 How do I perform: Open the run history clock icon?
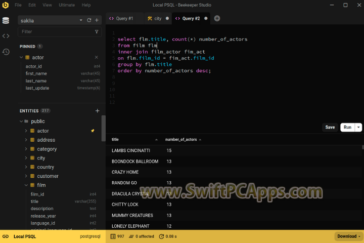[x=6, y=52]
